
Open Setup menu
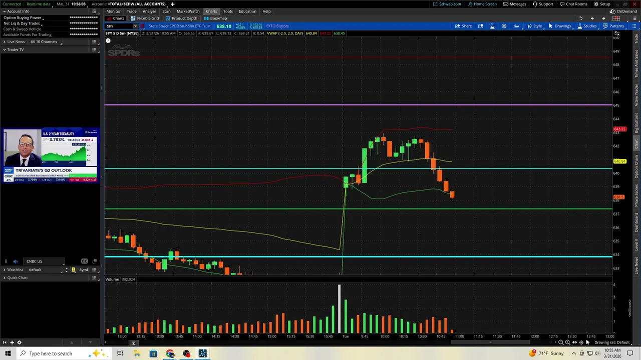tap(602, 4)
